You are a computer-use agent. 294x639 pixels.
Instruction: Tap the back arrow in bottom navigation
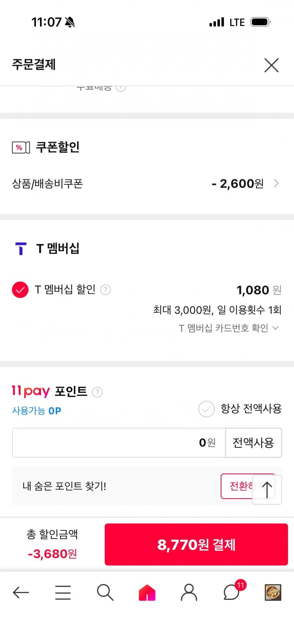coord(21,592)
